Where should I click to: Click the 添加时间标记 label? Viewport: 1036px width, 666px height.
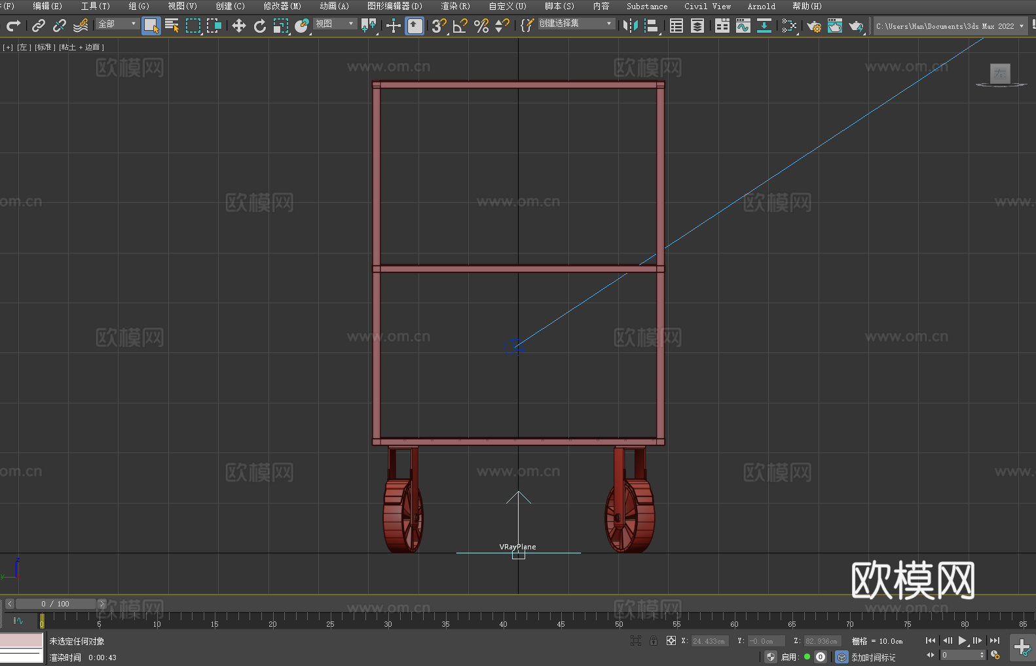[x=873, y=657]
